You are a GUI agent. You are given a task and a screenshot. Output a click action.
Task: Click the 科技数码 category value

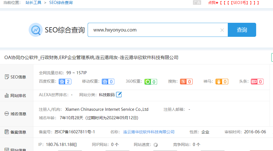point(107,95)
